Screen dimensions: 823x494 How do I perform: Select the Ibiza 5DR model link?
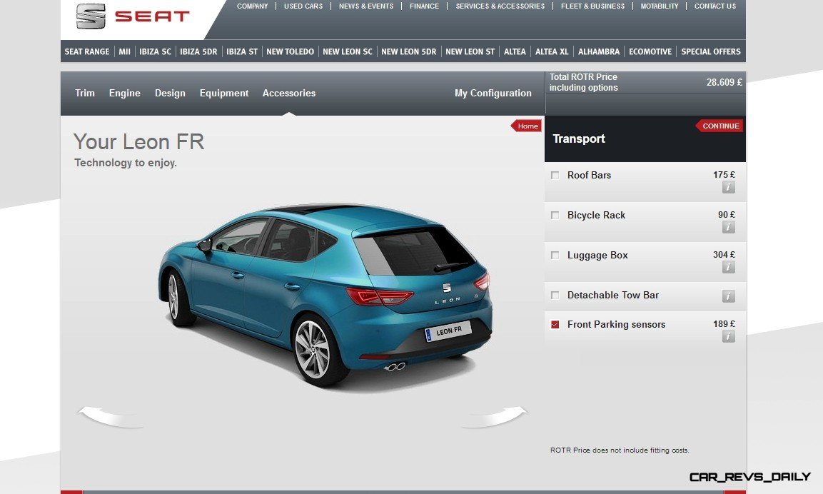[198, 51]
